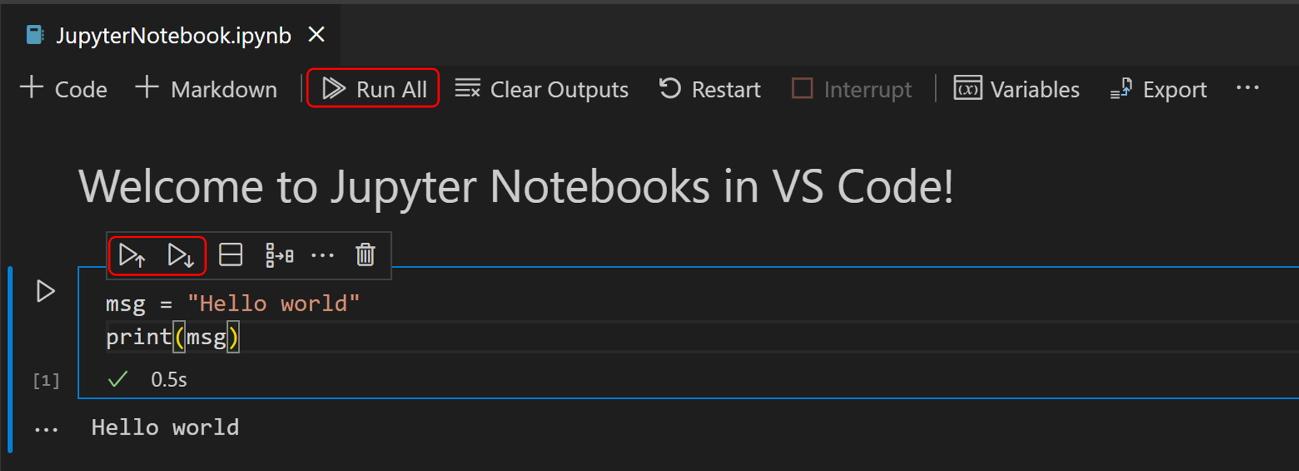Click the execution count [1]
1299x471 pixels.
[46, 381]
